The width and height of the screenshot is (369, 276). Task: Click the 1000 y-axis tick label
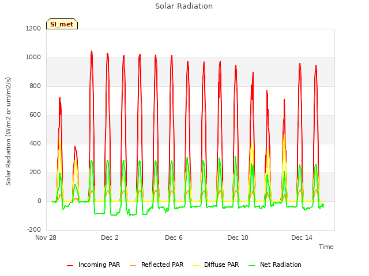33,57
